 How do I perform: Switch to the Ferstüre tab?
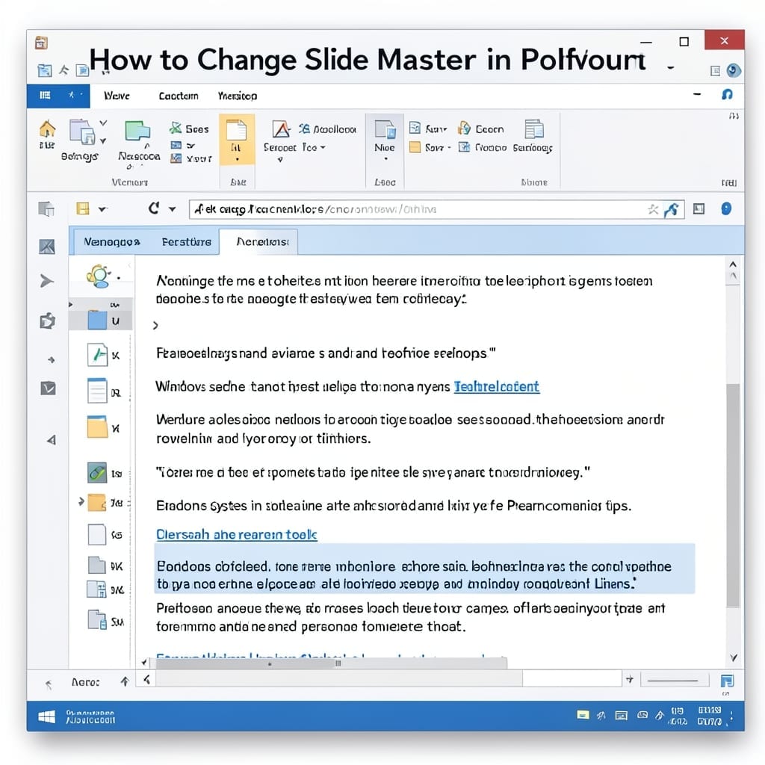(186, 241)
